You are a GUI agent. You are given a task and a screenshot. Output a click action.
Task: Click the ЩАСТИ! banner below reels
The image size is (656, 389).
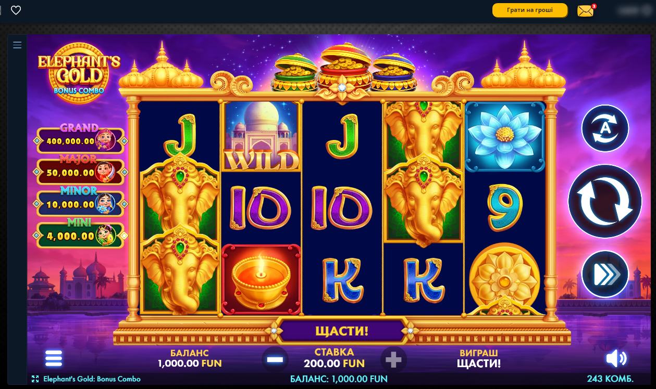click(x=342, y=331)
